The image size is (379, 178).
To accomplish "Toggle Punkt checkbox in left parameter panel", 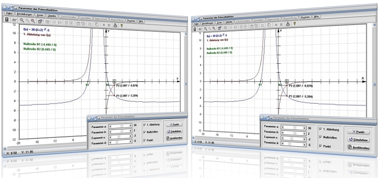I will pos(145,140).
